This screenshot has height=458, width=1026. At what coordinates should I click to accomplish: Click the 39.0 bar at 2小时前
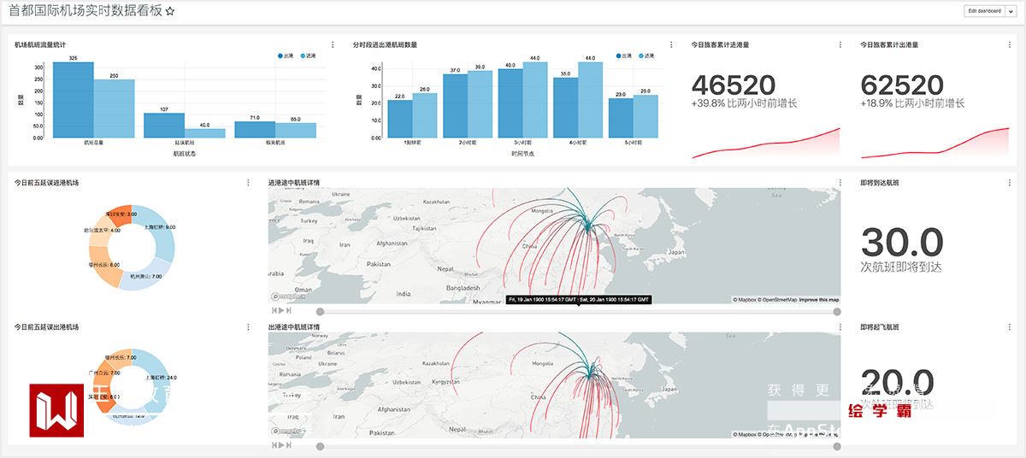click(481, 103)
